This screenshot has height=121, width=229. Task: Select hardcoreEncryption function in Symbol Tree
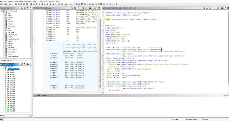pyautogui.click(x=13, y=69)
